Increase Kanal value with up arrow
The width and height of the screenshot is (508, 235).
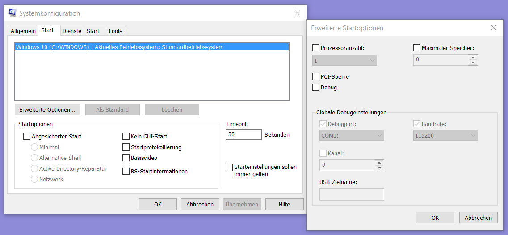pos(379,163)
